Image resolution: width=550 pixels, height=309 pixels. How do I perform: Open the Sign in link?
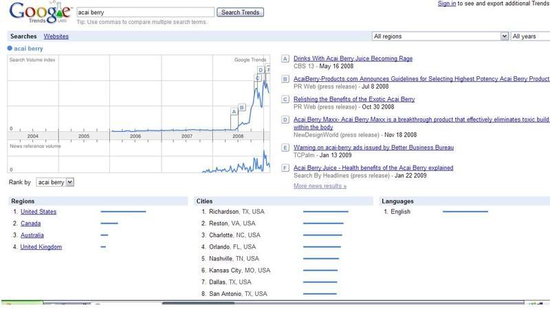446,3
